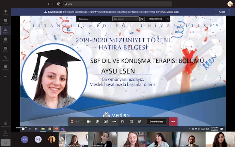
Task: Open Calendar (Takvim) in the sidebar
Action: [6, 49]
